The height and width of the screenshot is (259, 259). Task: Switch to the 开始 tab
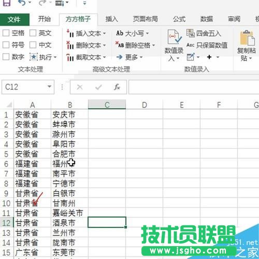pos(44,19)
